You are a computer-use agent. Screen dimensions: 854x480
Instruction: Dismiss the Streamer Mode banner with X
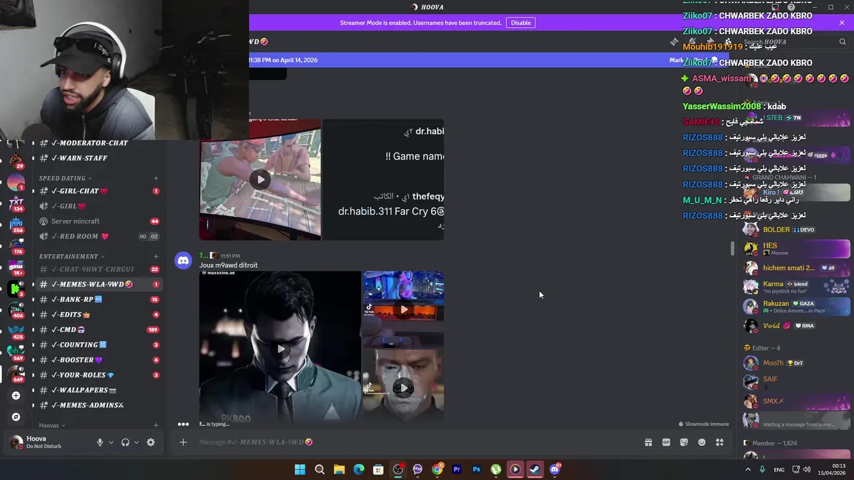[x=842, y=23]
